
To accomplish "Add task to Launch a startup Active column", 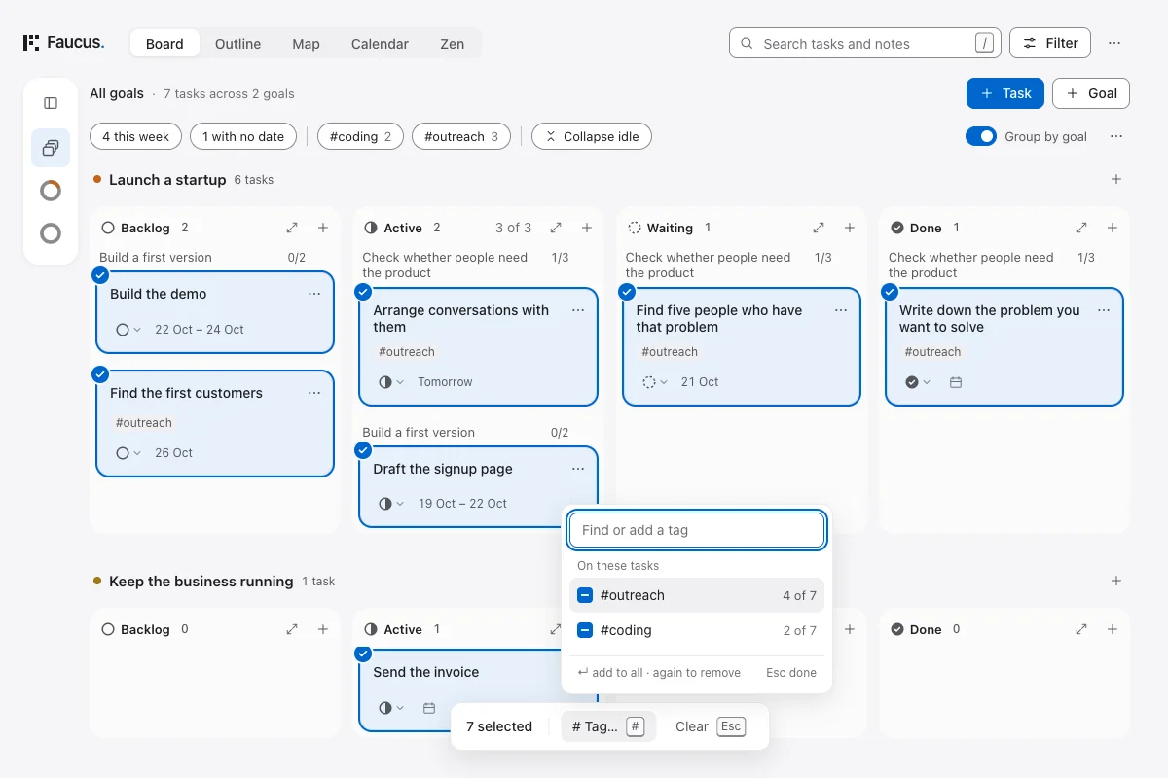I will tap(587, 228).
